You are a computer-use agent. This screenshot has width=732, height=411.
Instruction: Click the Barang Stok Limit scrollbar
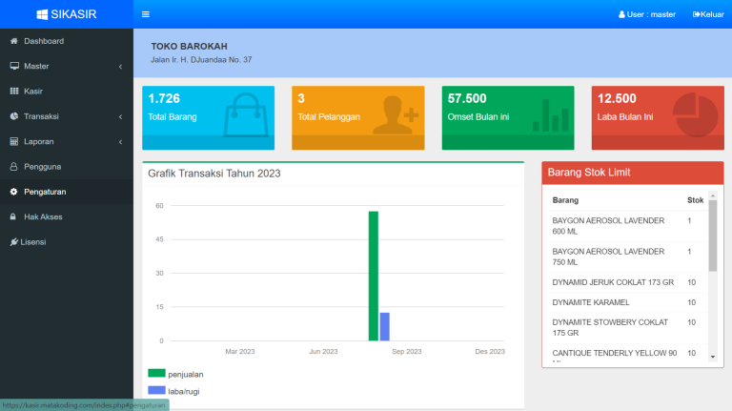712,238
